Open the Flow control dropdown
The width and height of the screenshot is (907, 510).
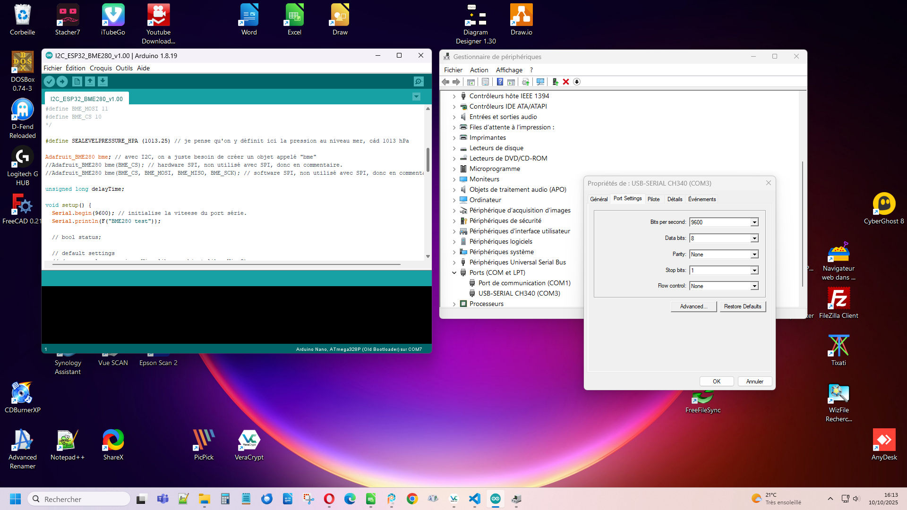click(754, 286)
